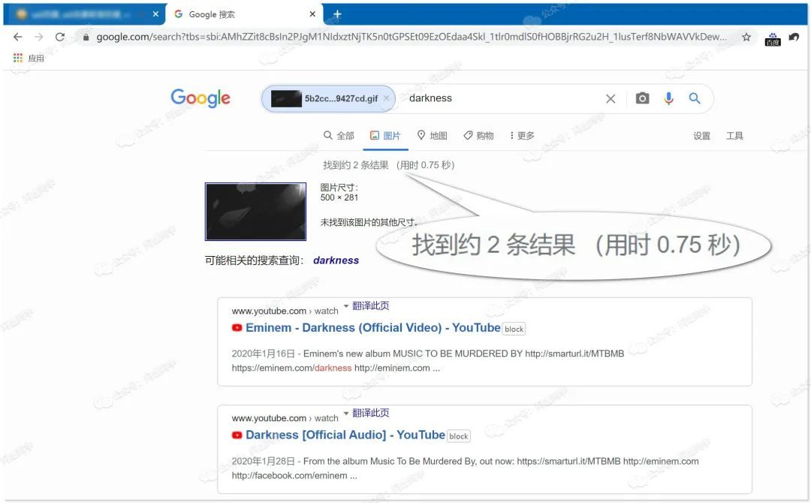Go back using the back arrow
This screenshot has width=811, height=503.
point(17,36)
